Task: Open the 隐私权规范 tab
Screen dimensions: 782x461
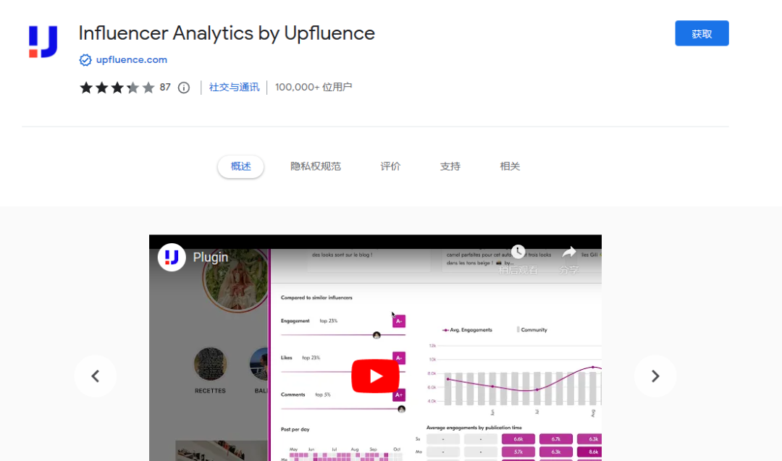Action: point(316,166)
